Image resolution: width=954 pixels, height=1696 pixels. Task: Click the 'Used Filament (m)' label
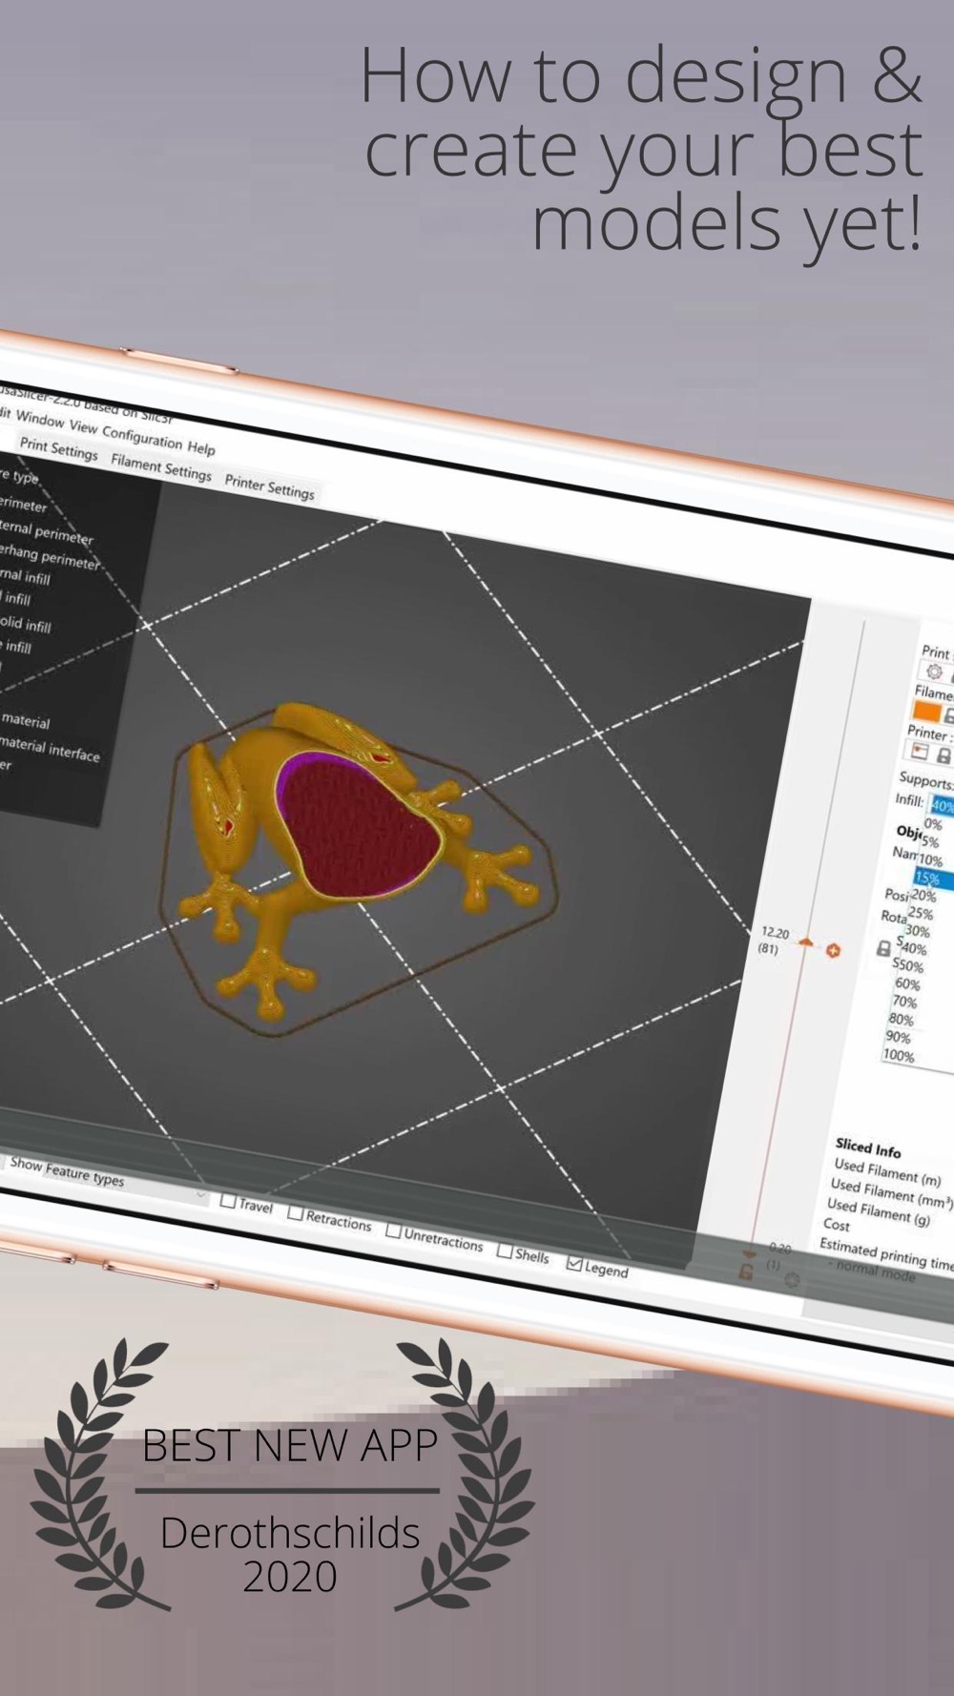[x=886, y=1172]
